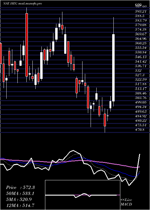This screenshot has height=210, width=150.
Task: Pick the 564.96 axis value
Action: click(140, 39)
